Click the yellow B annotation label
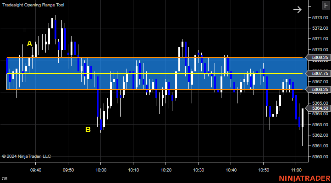 pos(88,129)
